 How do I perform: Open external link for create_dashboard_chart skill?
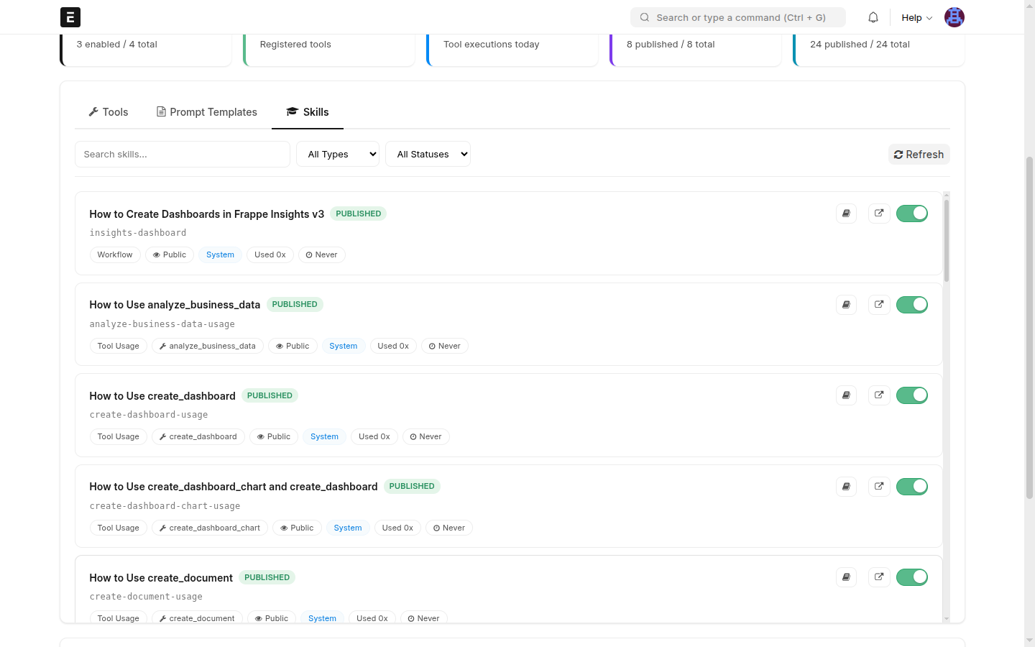tap(879, 487)
